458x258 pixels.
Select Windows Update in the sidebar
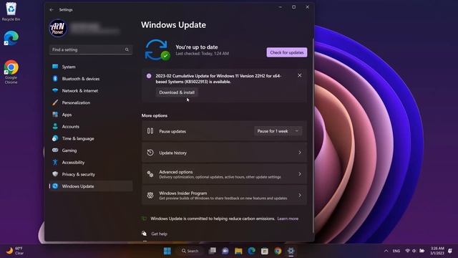tap(91, 186)
